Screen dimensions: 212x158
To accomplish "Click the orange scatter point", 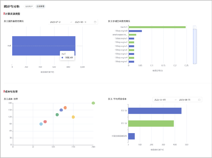I will pyautogui.click(x=65, y=108).
